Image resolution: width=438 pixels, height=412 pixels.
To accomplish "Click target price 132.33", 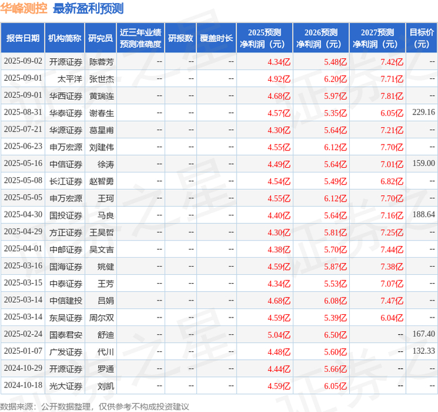I will pyautogui.click(x=424, y=351).
